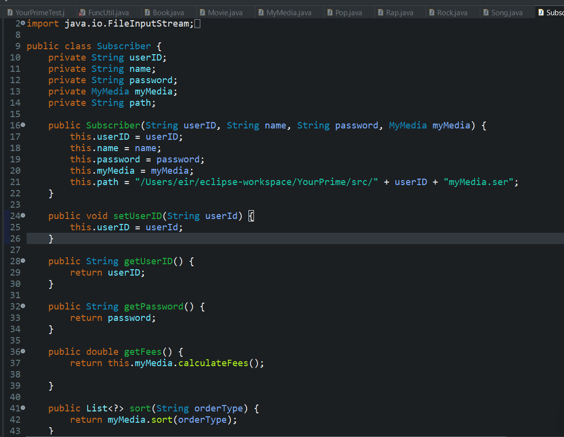Click line number 37 in the gutter
564x437 pixels.
pos(15,363)
